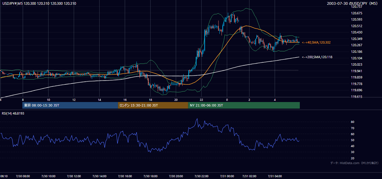This screenshot has height=179, width=382.
Task: Click the 7/30 16:00 date label
Action: [x=125, y=176]
